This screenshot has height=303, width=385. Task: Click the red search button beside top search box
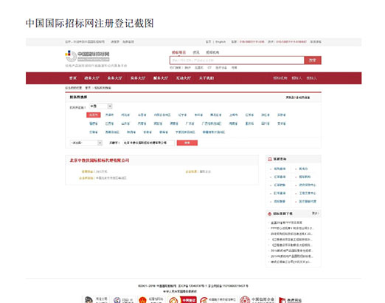(313, 61)
